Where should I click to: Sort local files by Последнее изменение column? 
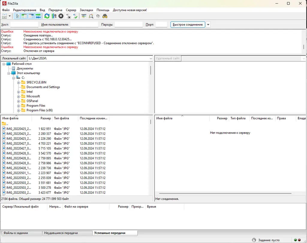(x=94, y=118)
